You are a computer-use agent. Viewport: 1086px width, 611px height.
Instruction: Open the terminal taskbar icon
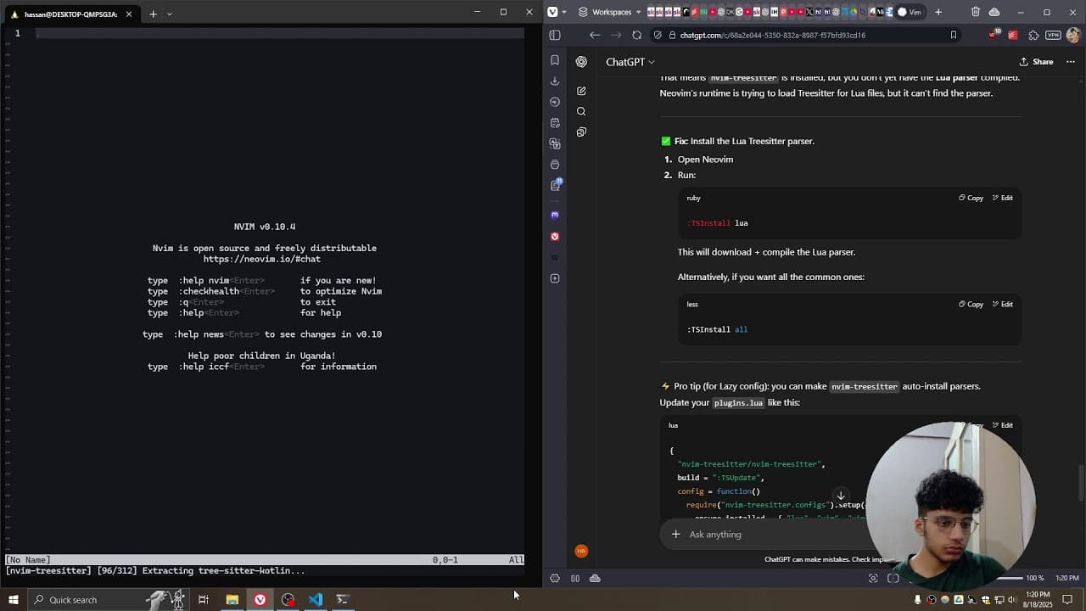(343, 600)
